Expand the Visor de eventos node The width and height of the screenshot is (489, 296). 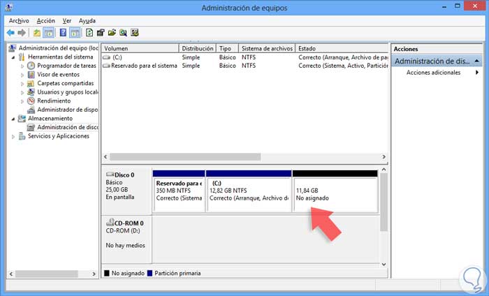[x=22, y=75]
